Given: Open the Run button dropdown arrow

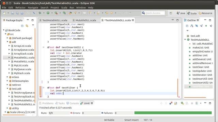Looking at the screenshot, I should [x=52, y=13].
